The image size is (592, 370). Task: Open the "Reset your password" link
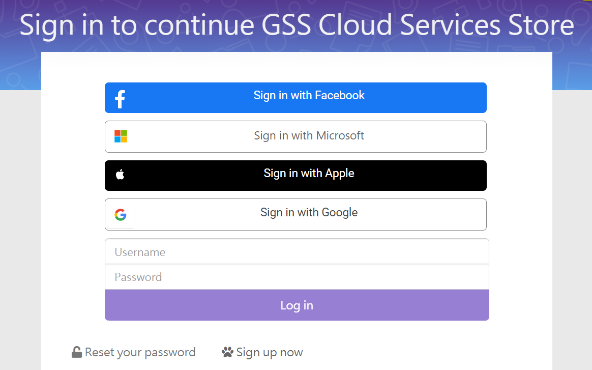(x=140, y=352)
